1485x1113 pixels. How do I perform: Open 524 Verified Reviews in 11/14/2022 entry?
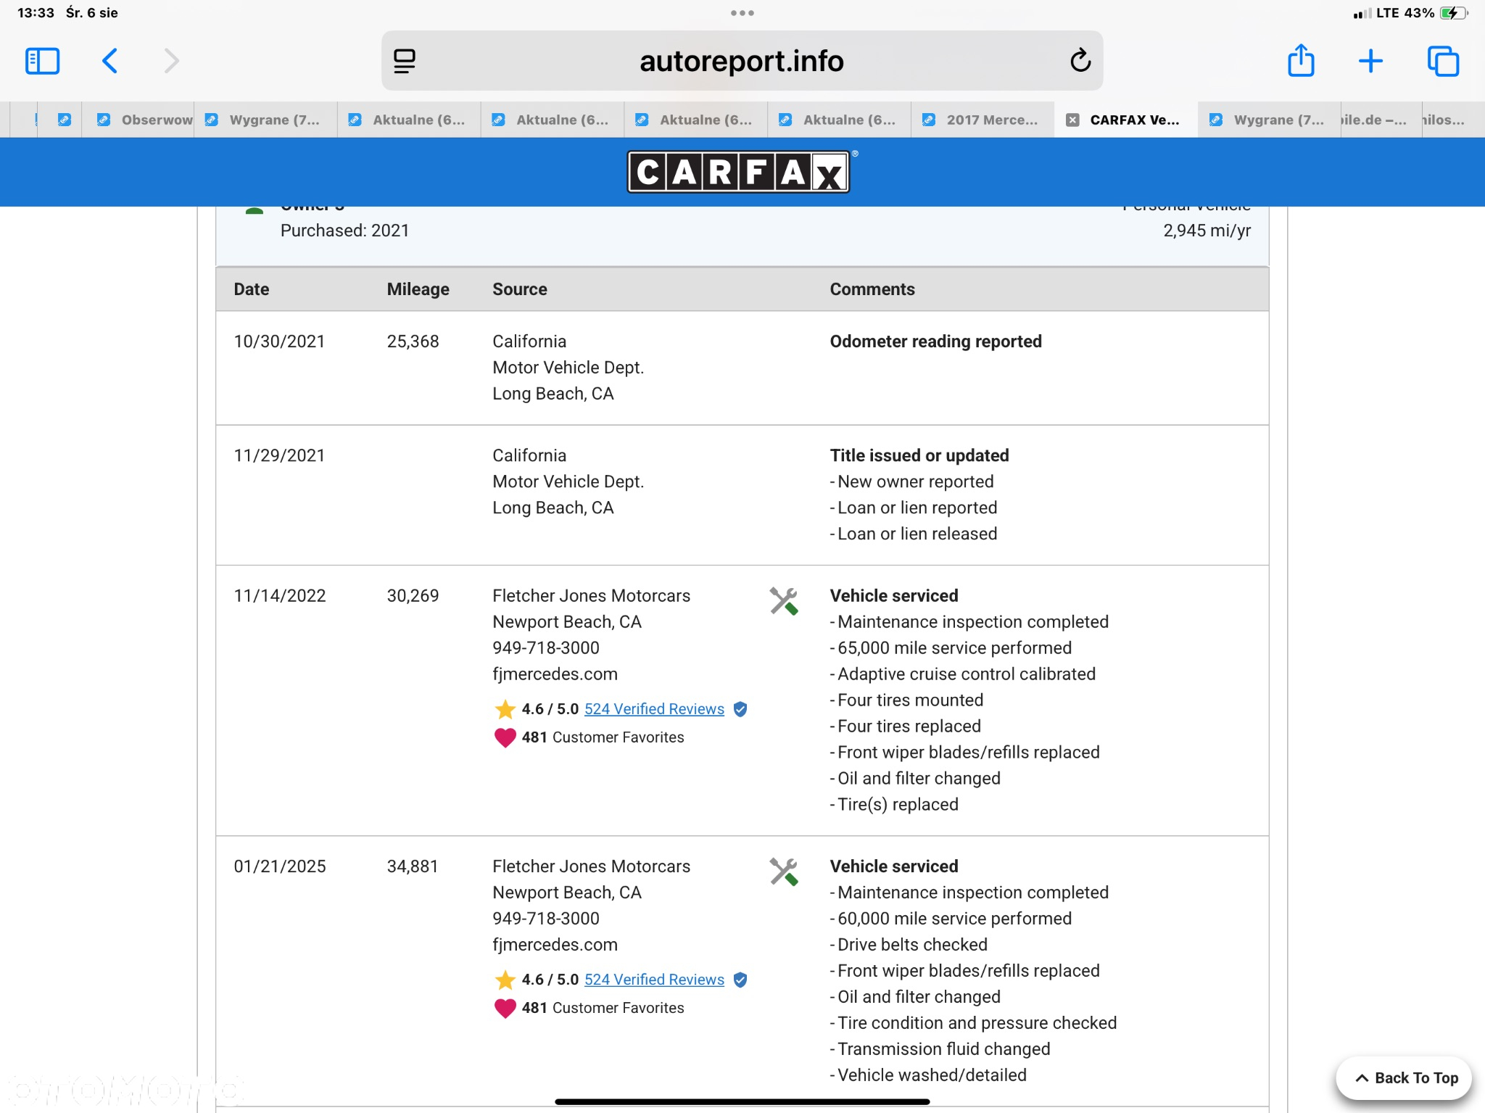[x=654, y=709]
